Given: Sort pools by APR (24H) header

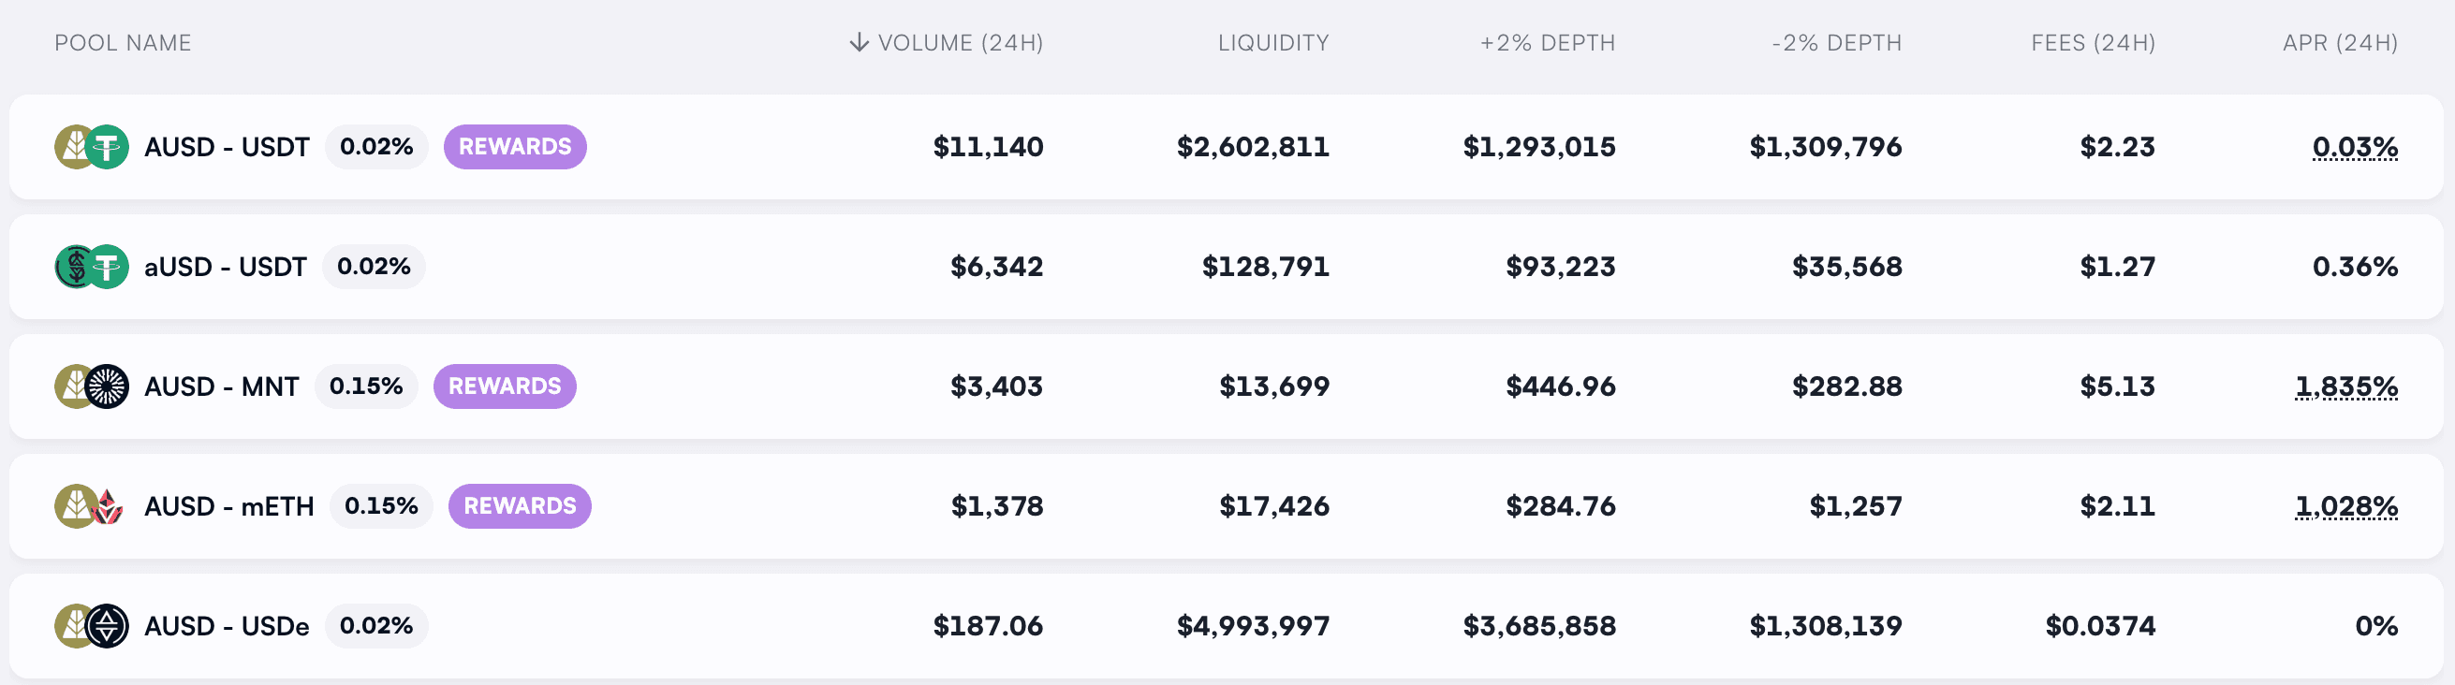Looking at the screenshot, I should pos(2340,43).
